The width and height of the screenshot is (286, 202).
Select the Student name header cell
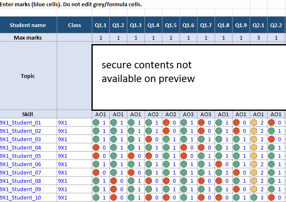28,25
